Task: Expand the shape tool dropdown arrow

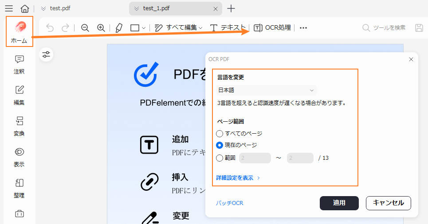Action: tap(144, 28)
